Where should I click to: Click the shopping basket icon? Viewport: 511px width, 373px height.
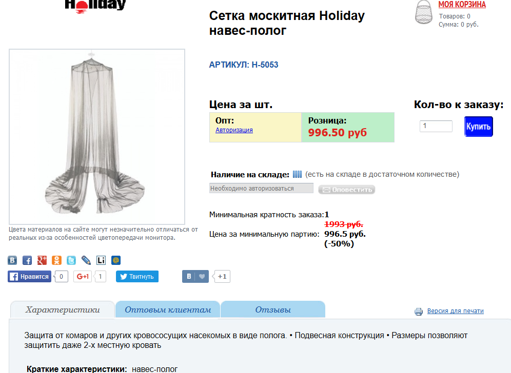(423, 12)
